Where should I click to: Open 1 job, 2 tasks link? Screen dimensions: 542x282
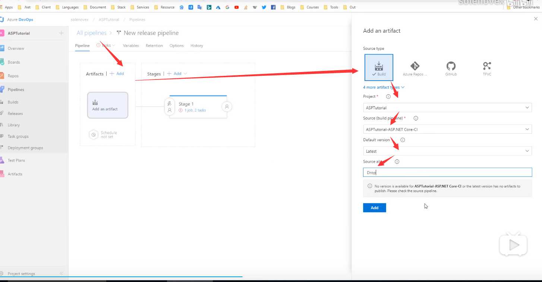(x=195, y=110)
